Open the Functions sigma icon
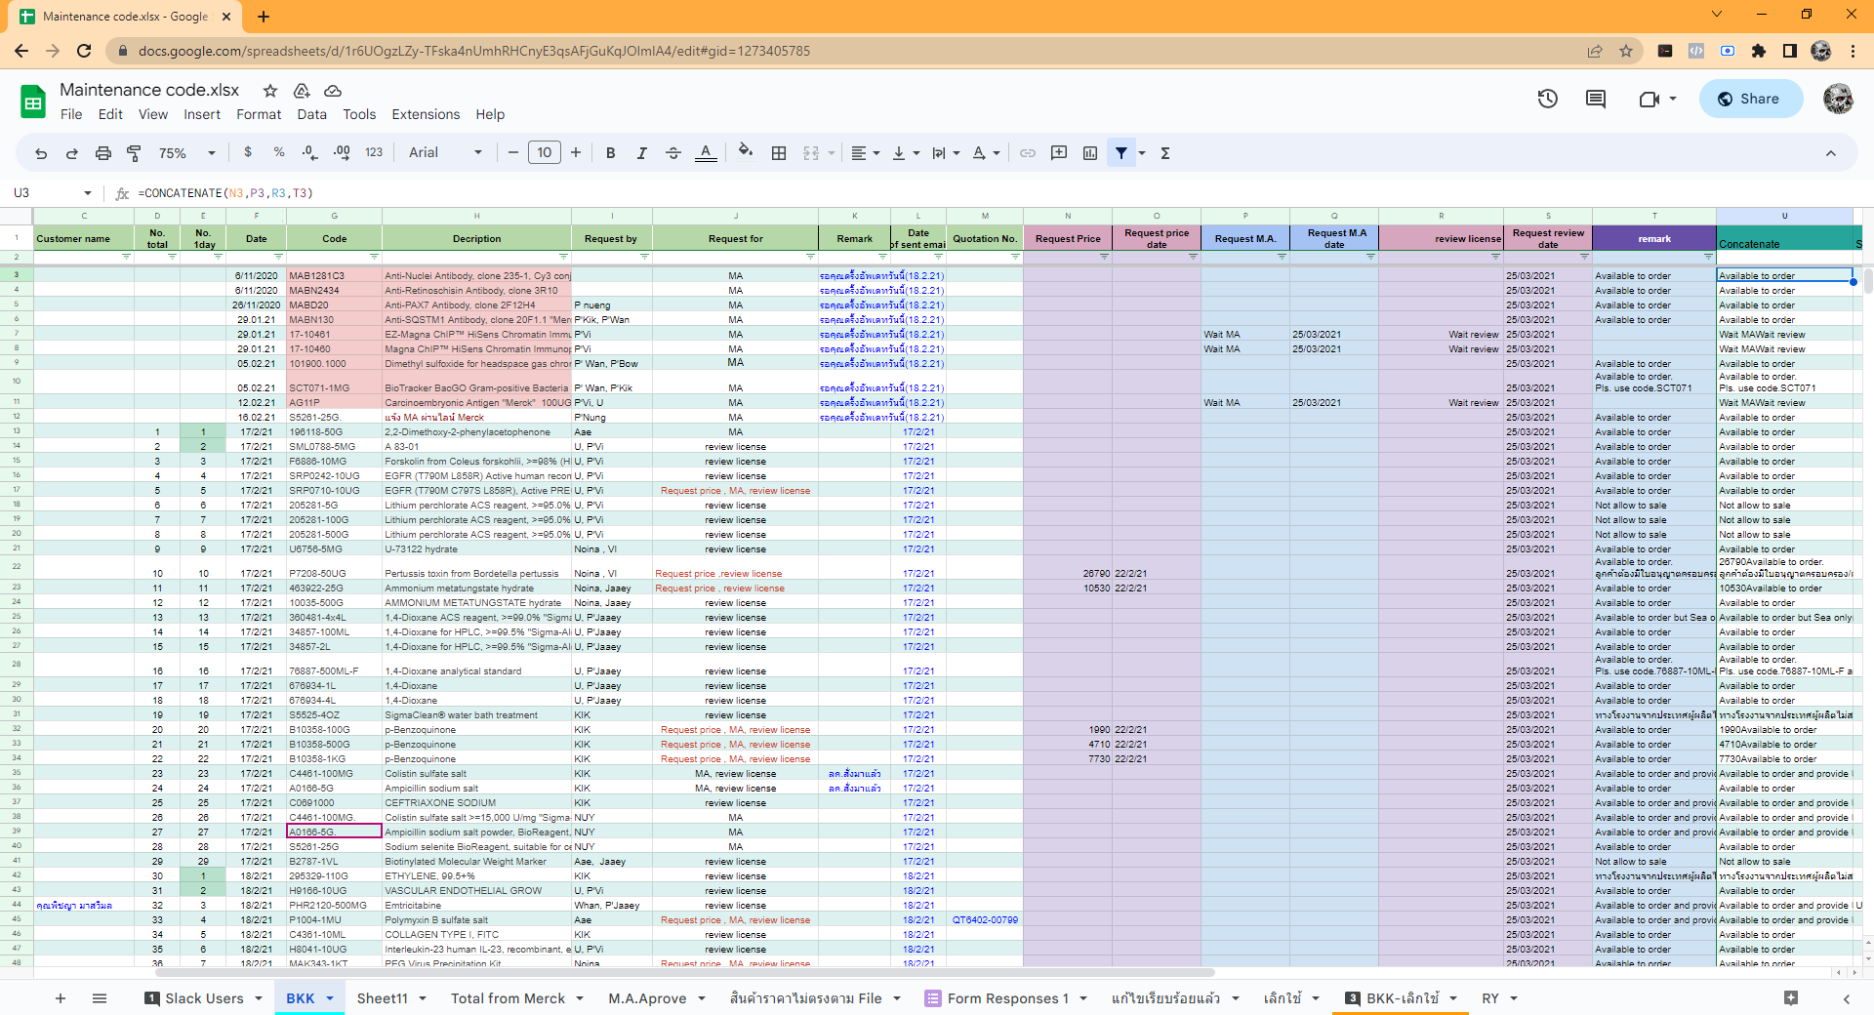Image resolution: width=1874 pixels, height=1015 pixels. pos(1165,153)
